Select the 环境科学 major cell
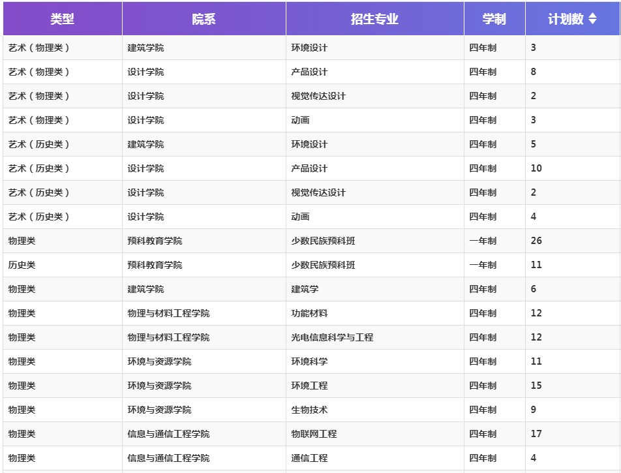The height and width of the screenshot is (473, 621). click(309, 361)
